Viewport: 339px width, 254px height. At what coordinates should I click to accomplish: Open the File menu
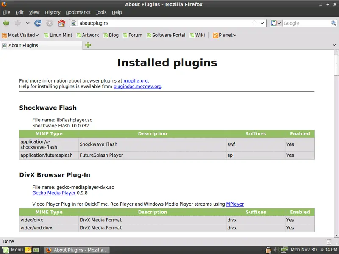(6, 12)
